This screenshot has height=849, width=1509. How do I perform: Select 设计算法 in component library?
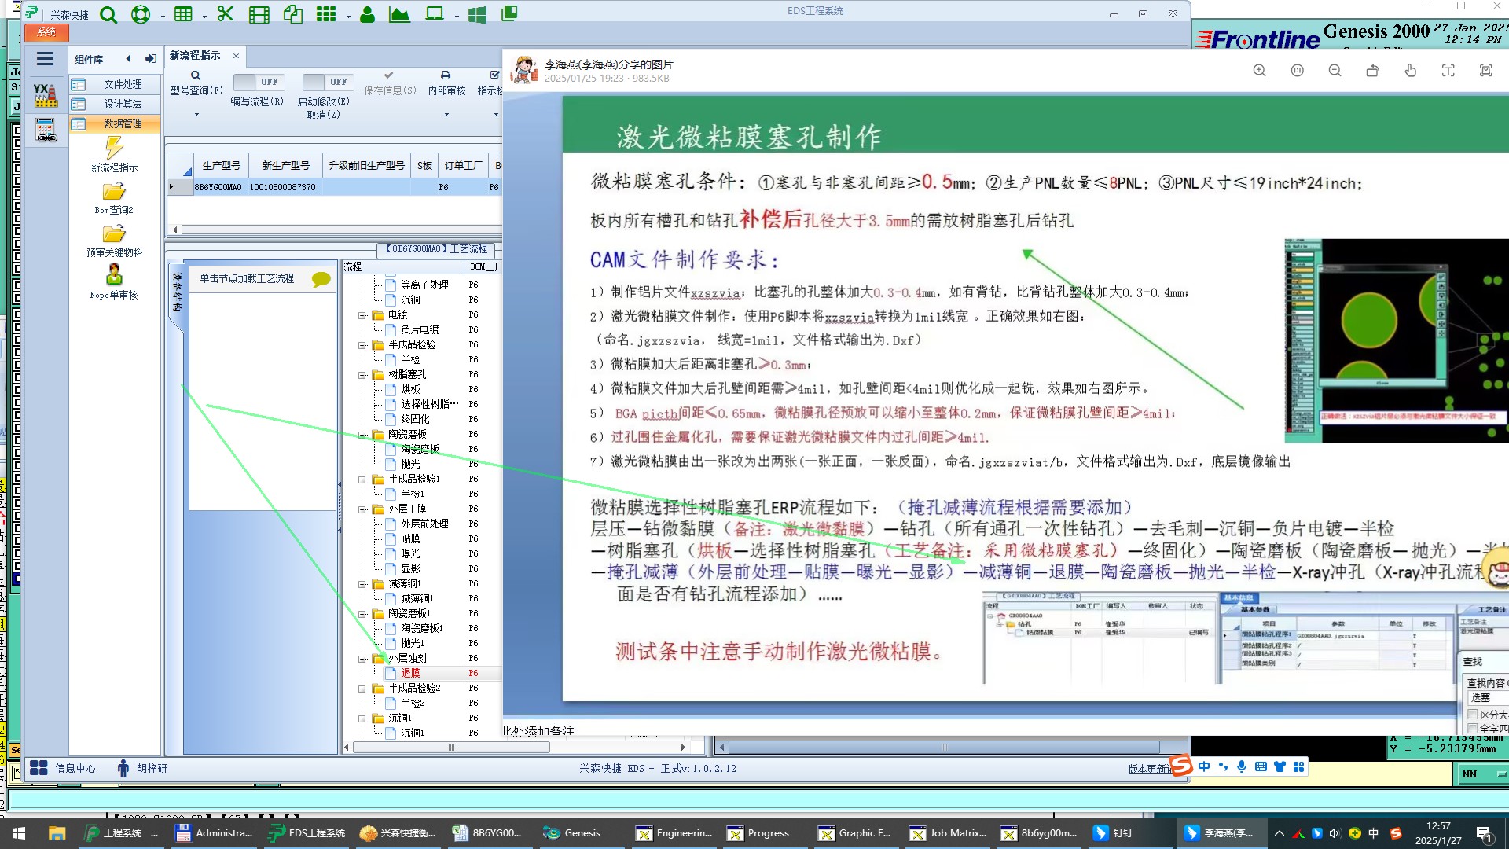tap(115, 104)
